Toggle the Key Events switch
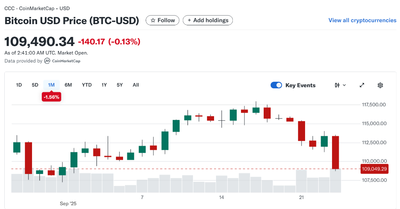This screenshot has width=400, height=209. coord(276,85)
